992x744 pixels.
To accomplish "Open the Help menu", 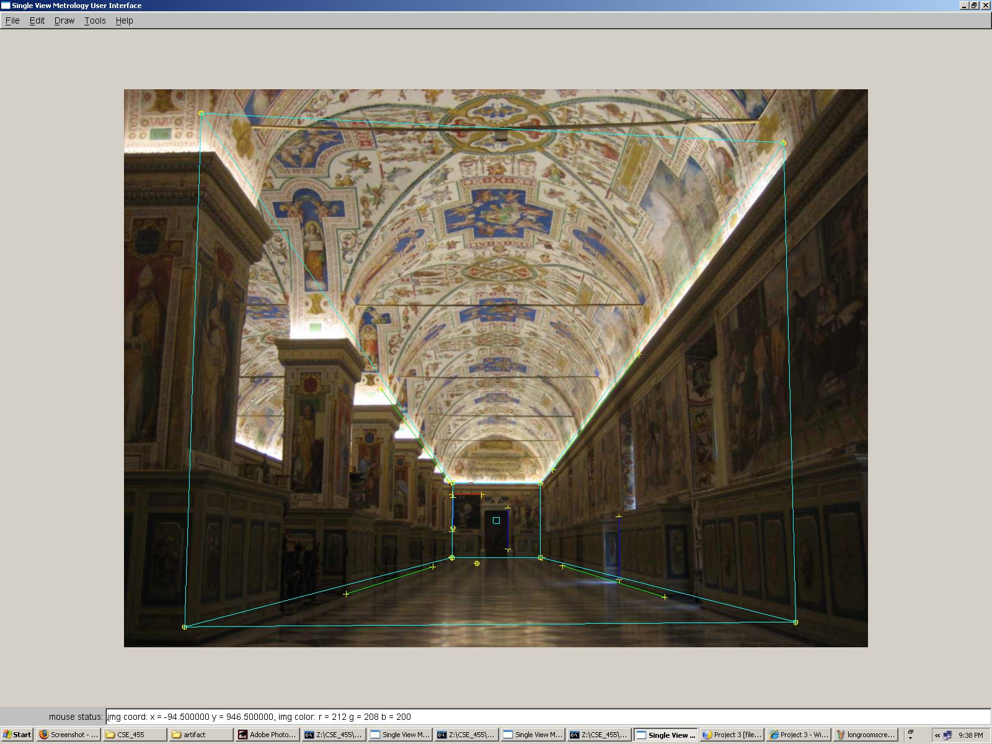I will [124, 20].
